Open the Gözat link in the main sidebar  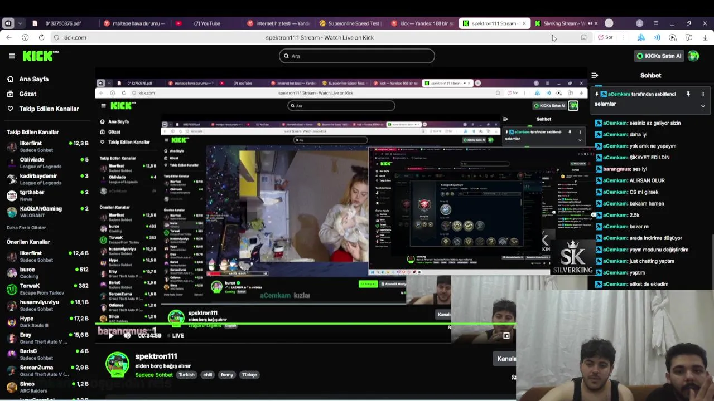[28, 94]
